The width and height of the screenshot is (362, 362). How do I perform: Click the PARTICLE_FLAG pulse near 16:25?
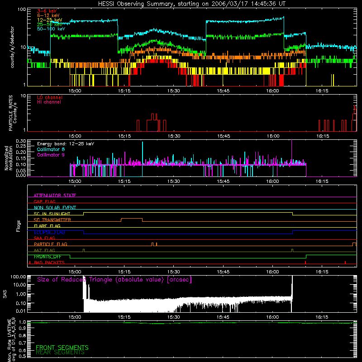click(x=354, y=244)
